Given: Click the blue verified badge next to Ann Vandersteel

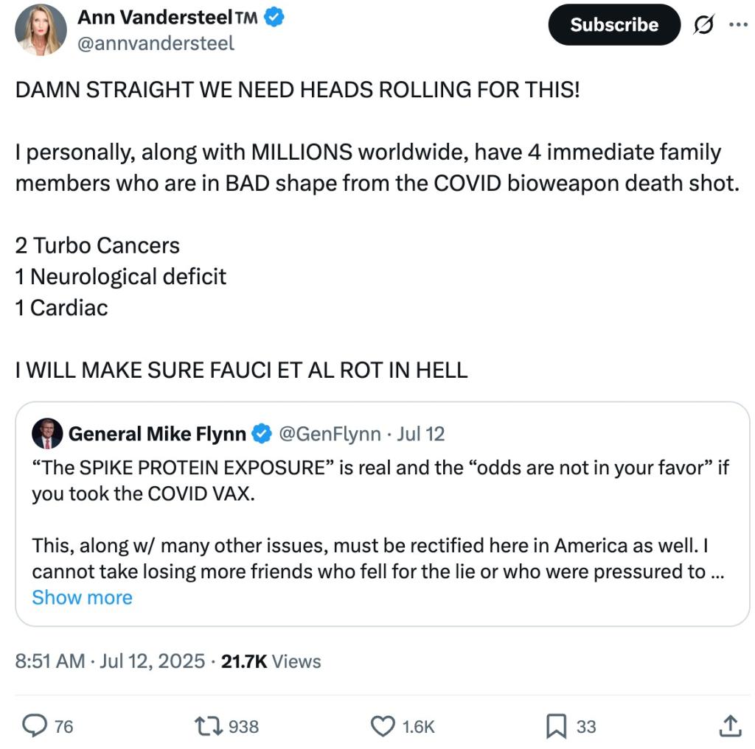Looking at the screenshot, I should pyautogui.click(x=273, y=17).
